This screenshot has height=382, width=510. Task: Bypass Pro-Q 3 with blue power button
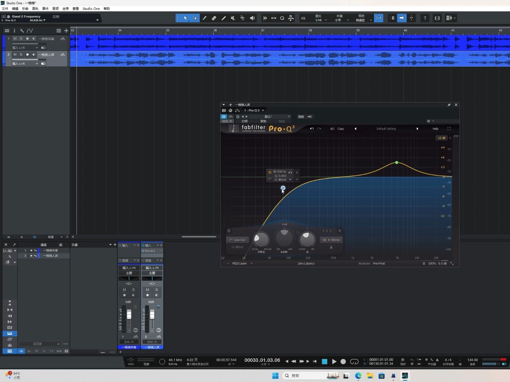coord(224,116)
